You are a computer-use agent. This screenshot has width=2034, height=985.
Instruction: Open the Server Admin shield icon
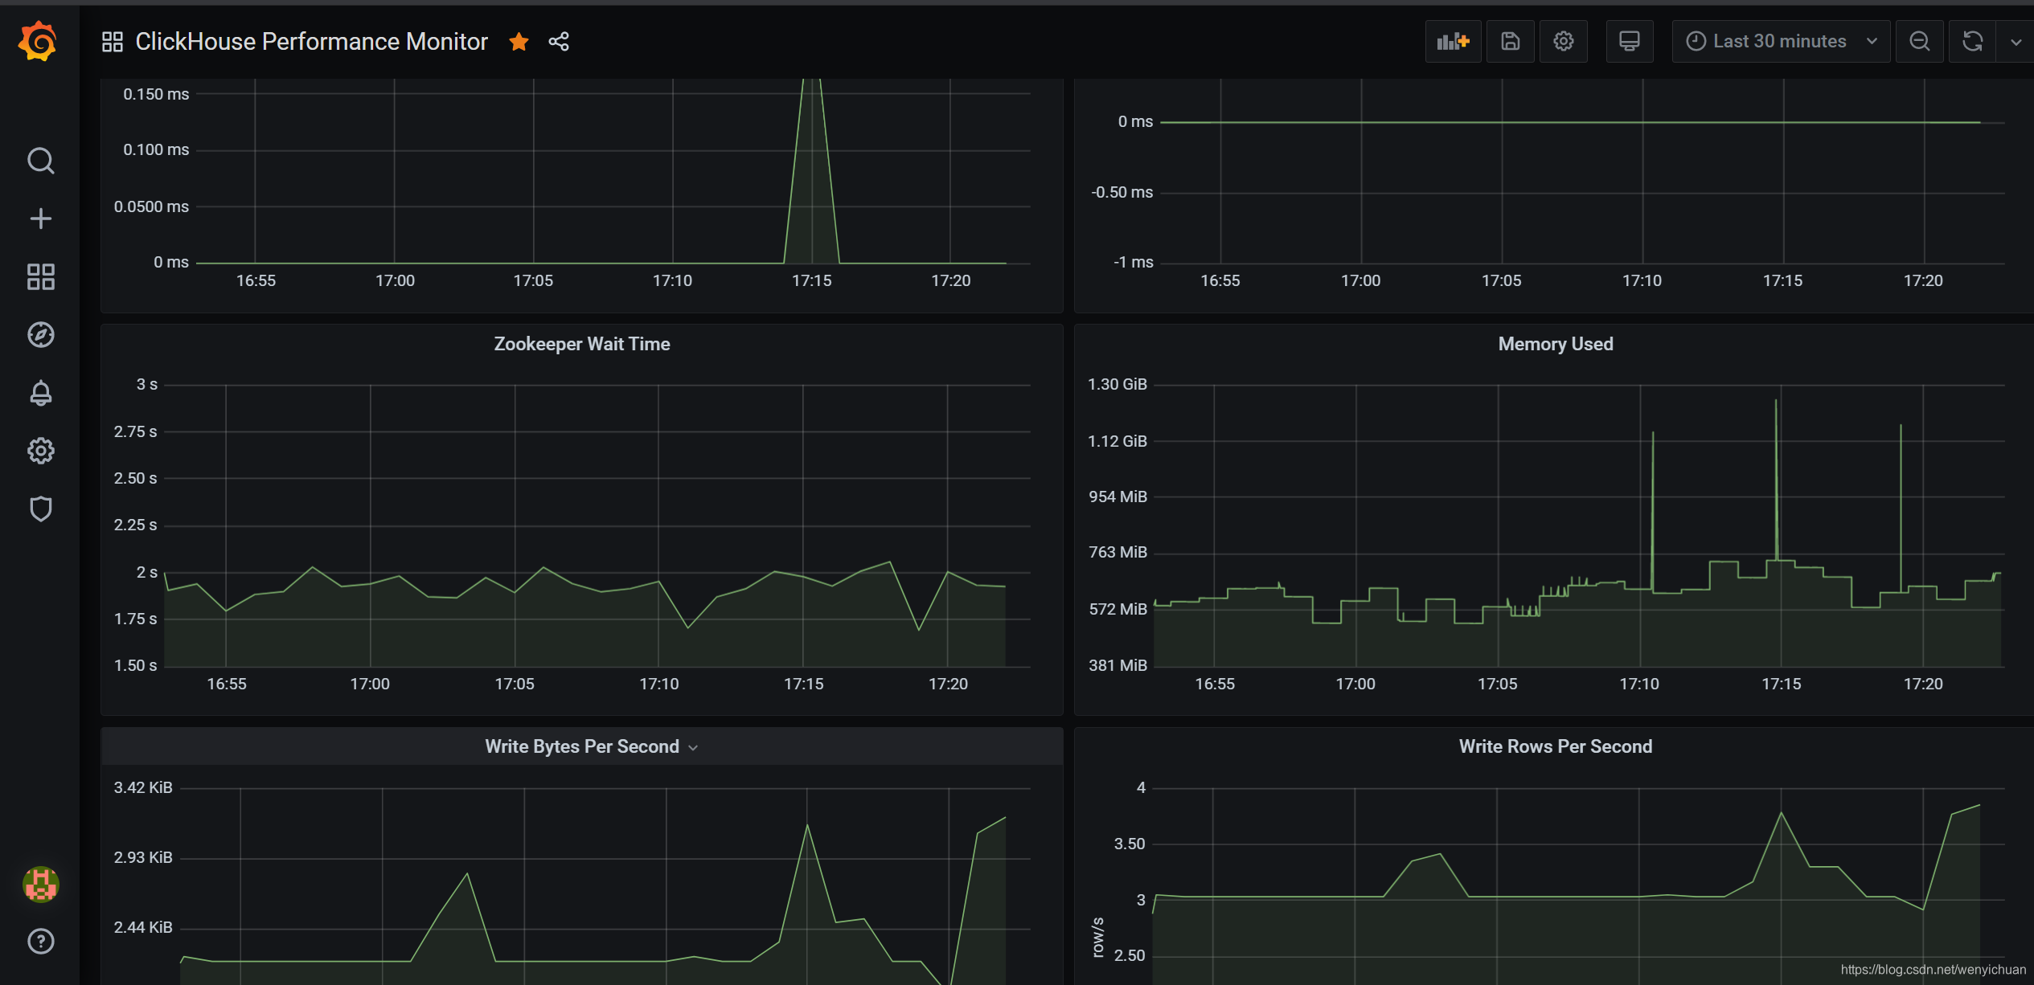(x=40, y=509)
